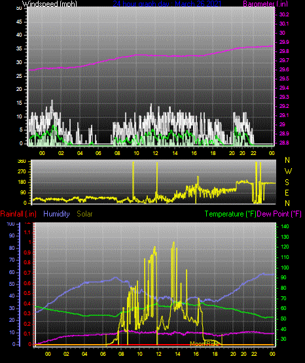Viewport: 305px width, 363px height.
Task: Click the "29.9" barometer axis value
Action: coord(284,42)
